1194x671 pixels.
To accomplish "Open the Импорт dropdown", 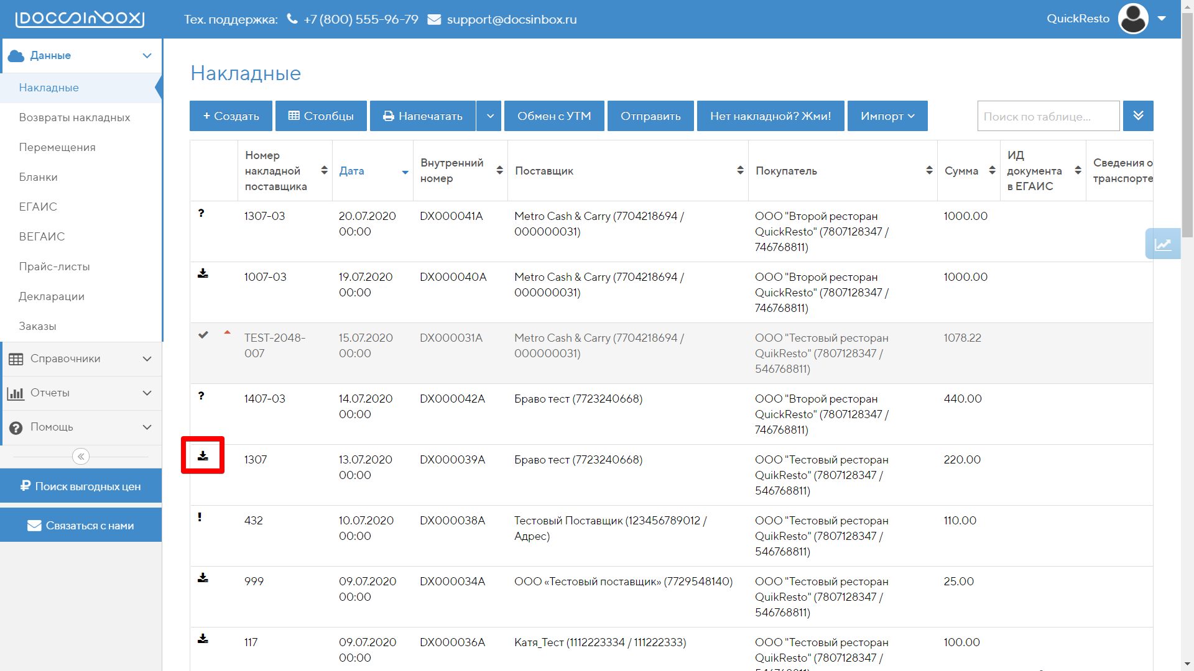I will pos(887,116).
